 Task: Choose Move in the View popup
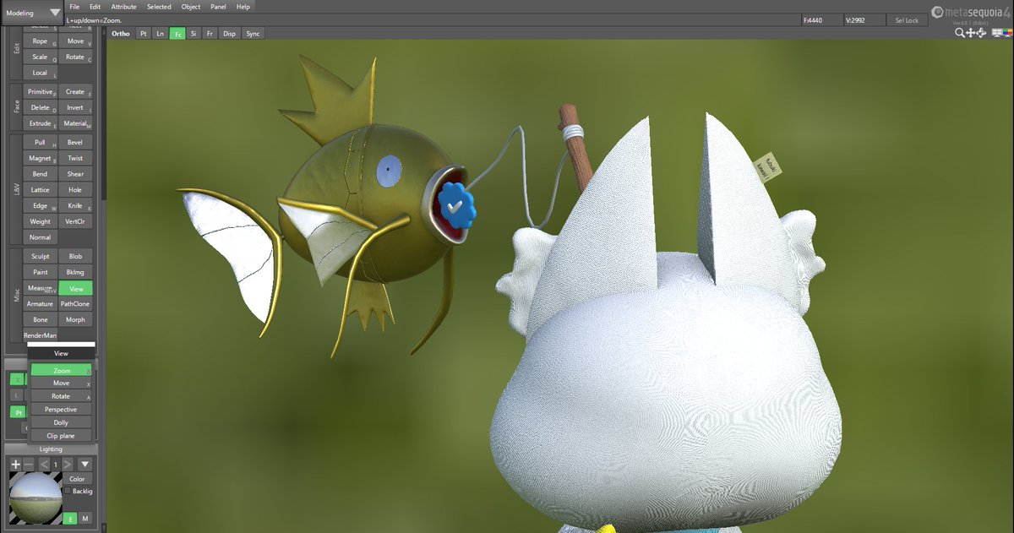(x=61, y=383)
